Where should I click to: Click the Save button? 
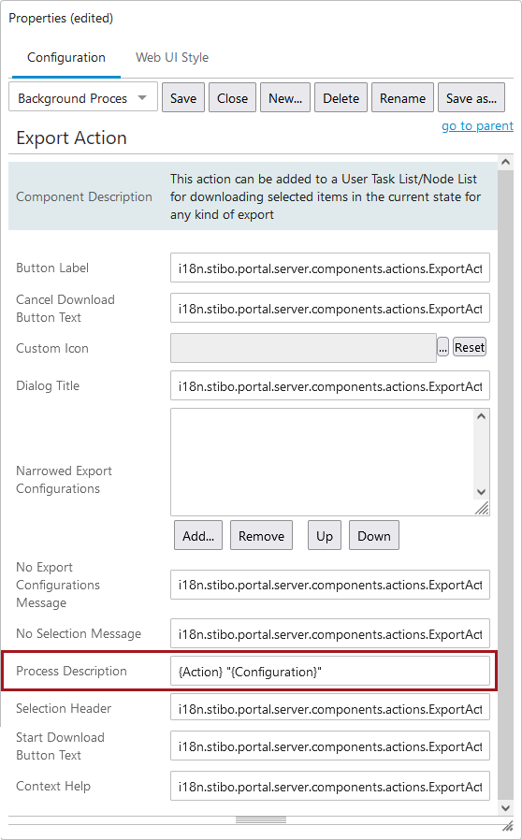click(183, 98)
